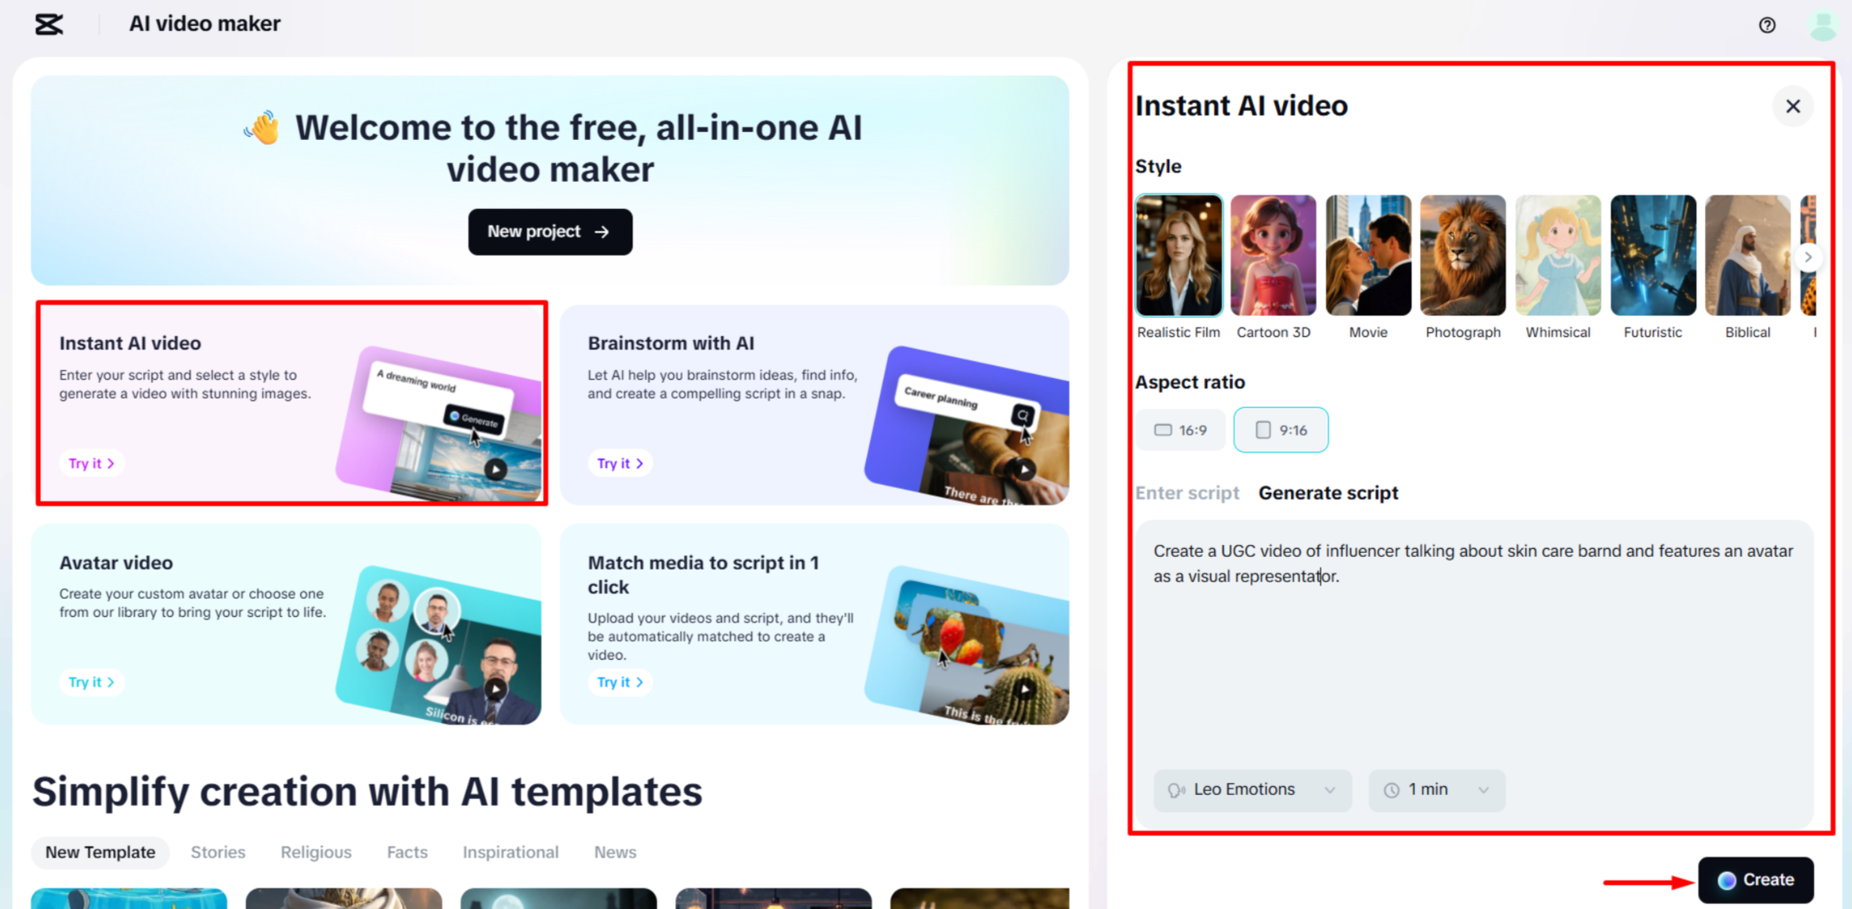Open the first template thumbnail
This screenshot has width=1852, height=909.
[x=129, y=898]
